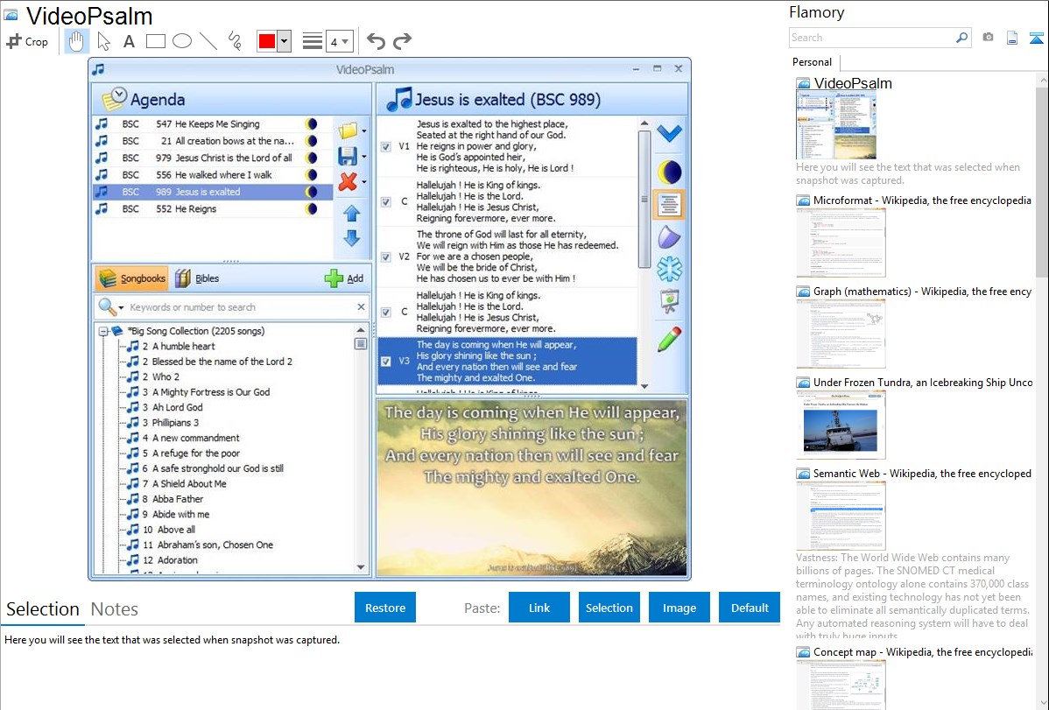Open the Personal tab in Flamory
This screenshot has height=710, width=1049.
(x=813, y=62)
